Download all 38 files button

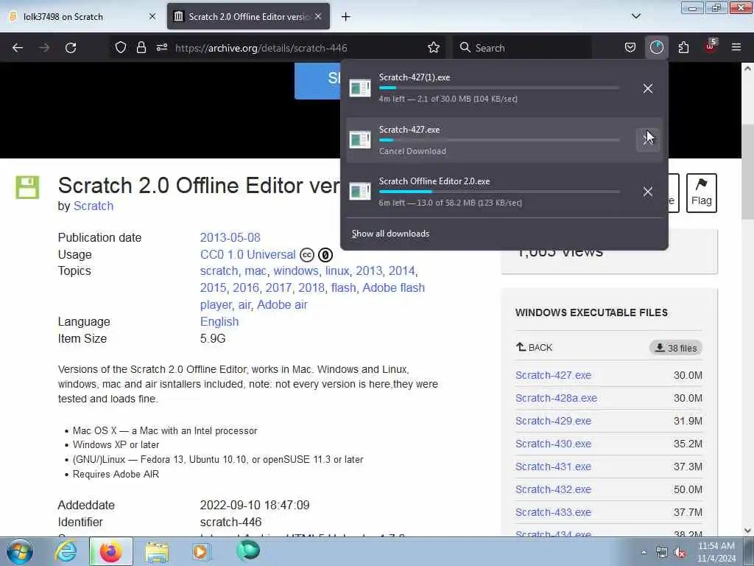(x=676, y=348)
